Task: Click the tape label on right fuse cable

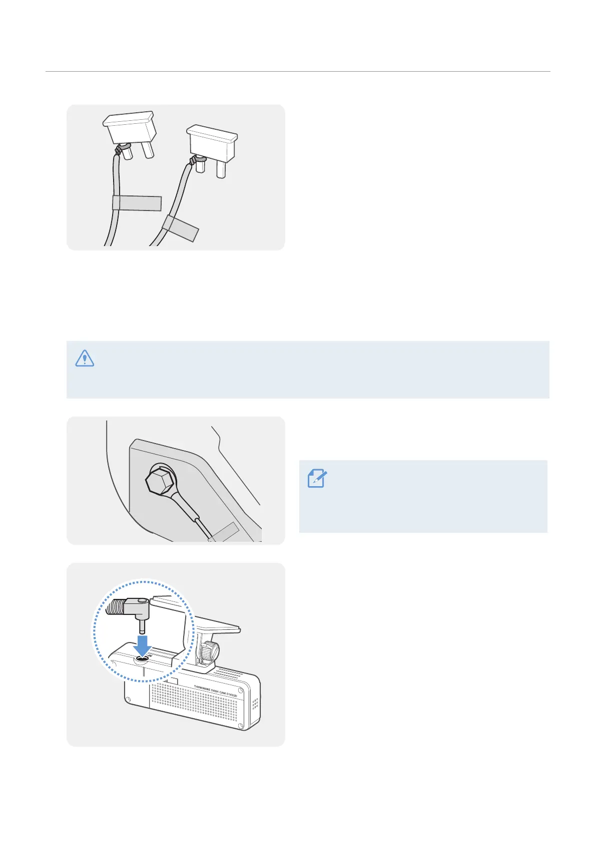Action: 180,228
